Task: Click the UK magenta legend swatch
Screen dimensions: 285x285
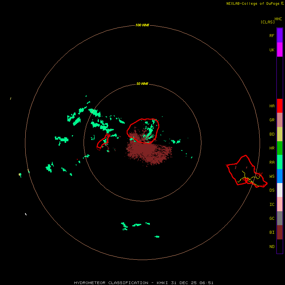Action: (x=280, y=50)
